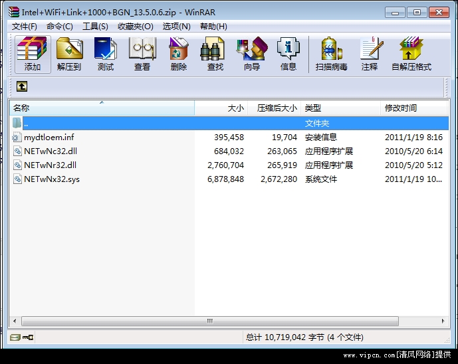Click the mydtloem.inf file icon
458x364 pixels.
coord(17,137)
